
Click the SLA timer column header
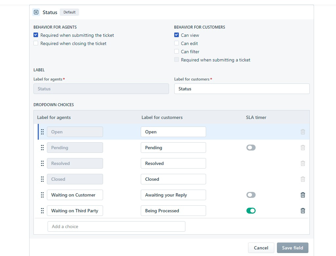[256, 117]
